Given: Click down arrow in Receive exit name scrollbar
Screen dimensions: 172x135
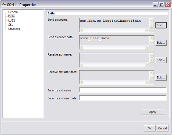Looking at the screenshot, I should click(x=151, y=60).
